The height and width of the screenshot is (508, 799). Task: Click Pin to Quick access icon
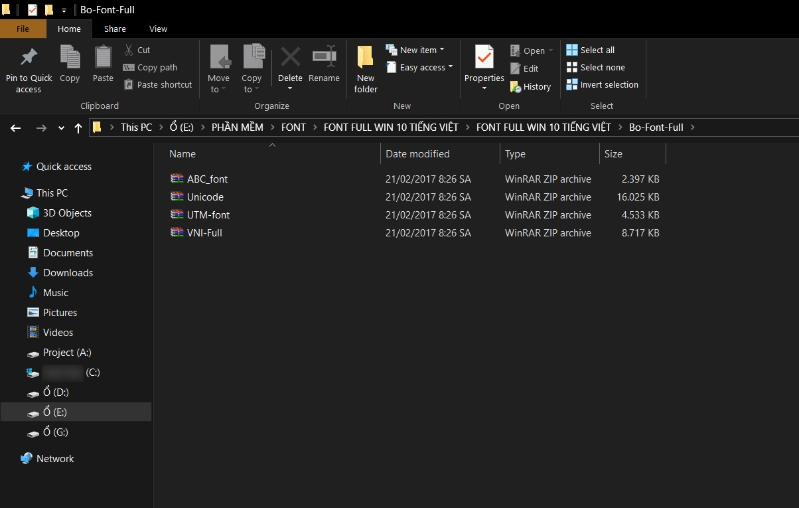point(29,57)
